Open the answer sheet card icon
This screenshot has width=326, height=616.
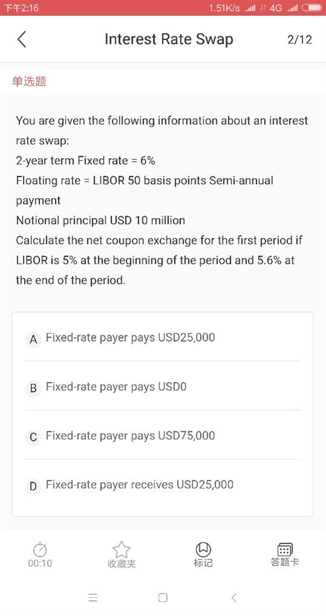(x=285, y=549)
